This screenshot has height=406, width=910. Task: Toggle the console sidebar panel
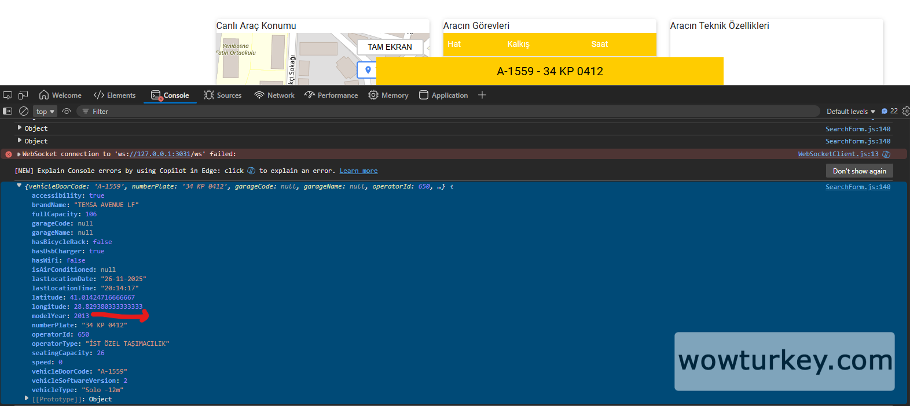coord(8,111)
